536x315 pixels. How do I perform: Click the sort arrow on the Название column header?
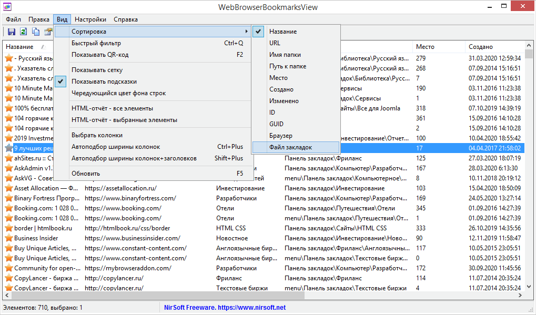[x=43, y=47]
